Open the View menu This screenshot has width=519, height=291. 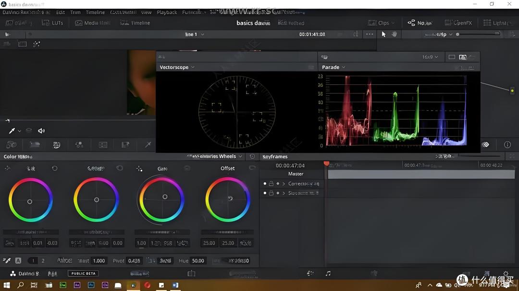tap(146, 12)
